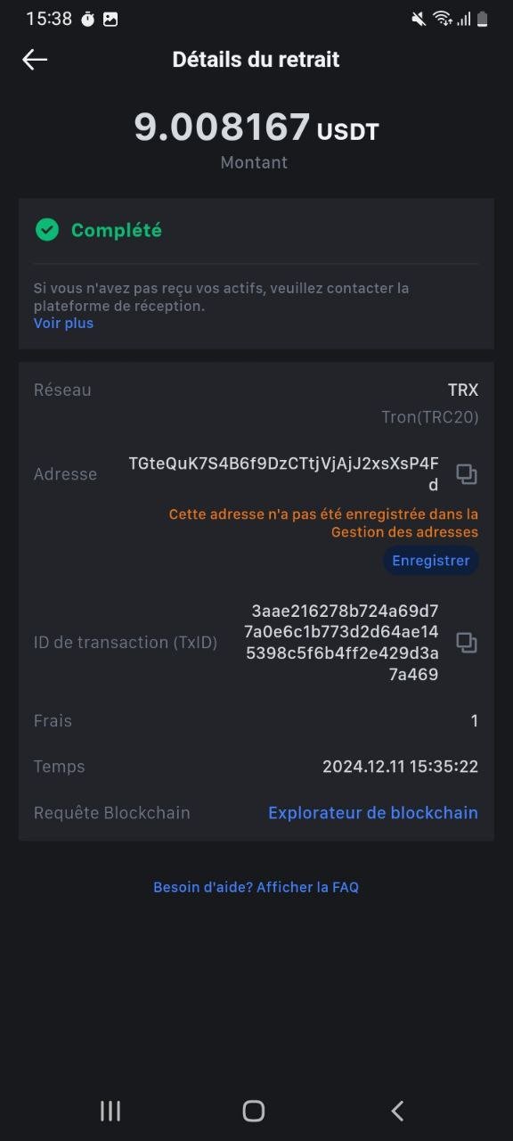This screenshot has width=513, height=1141.
Task: Tap the timer icon in status bar
Action: [x=87, y=19]
